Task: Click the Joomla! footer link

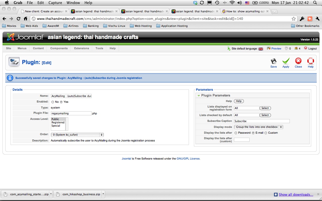Action: click(127, 159)
